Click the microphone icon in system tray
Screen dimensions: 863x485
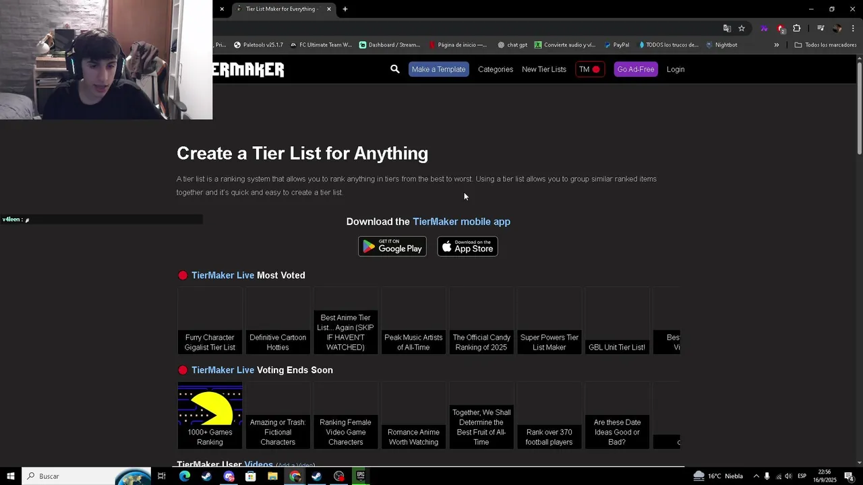click(x=767, y=476)
